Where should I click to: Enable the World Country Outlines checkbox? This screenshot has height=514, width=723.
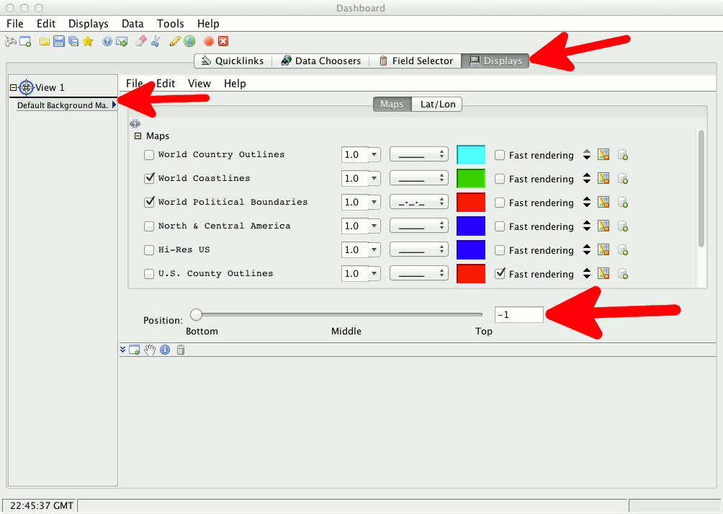tap(149, 154)
